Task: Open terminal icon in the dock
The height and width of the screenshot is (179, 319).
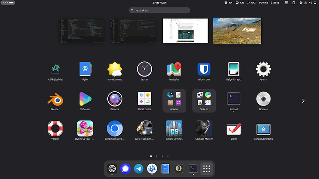Action: pos(193,169)
